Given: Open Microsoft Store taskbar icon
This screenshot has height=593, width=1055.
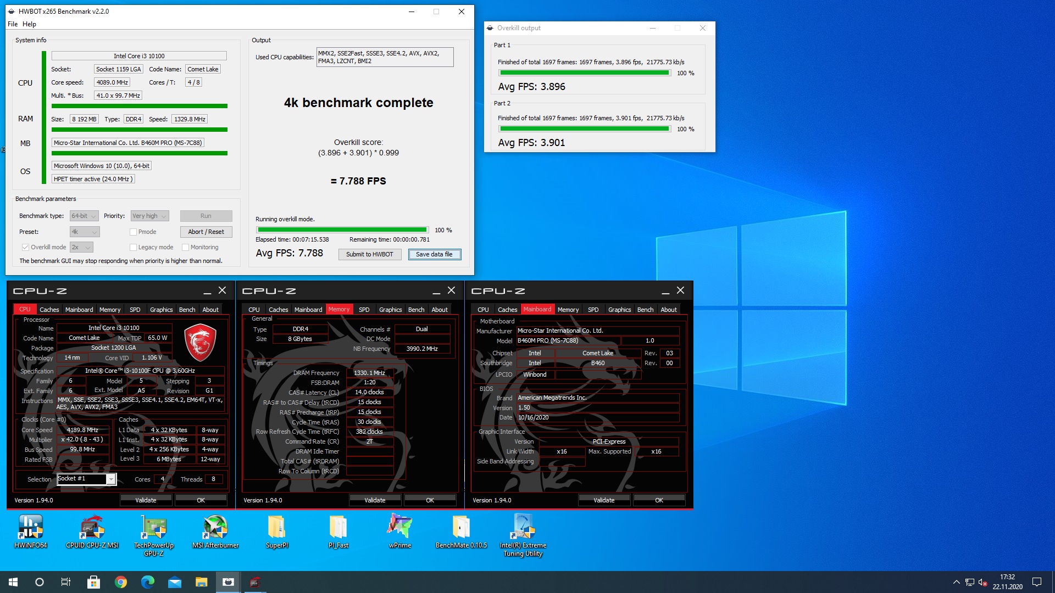Looking at the screenshot, I should tap(93, 582).
